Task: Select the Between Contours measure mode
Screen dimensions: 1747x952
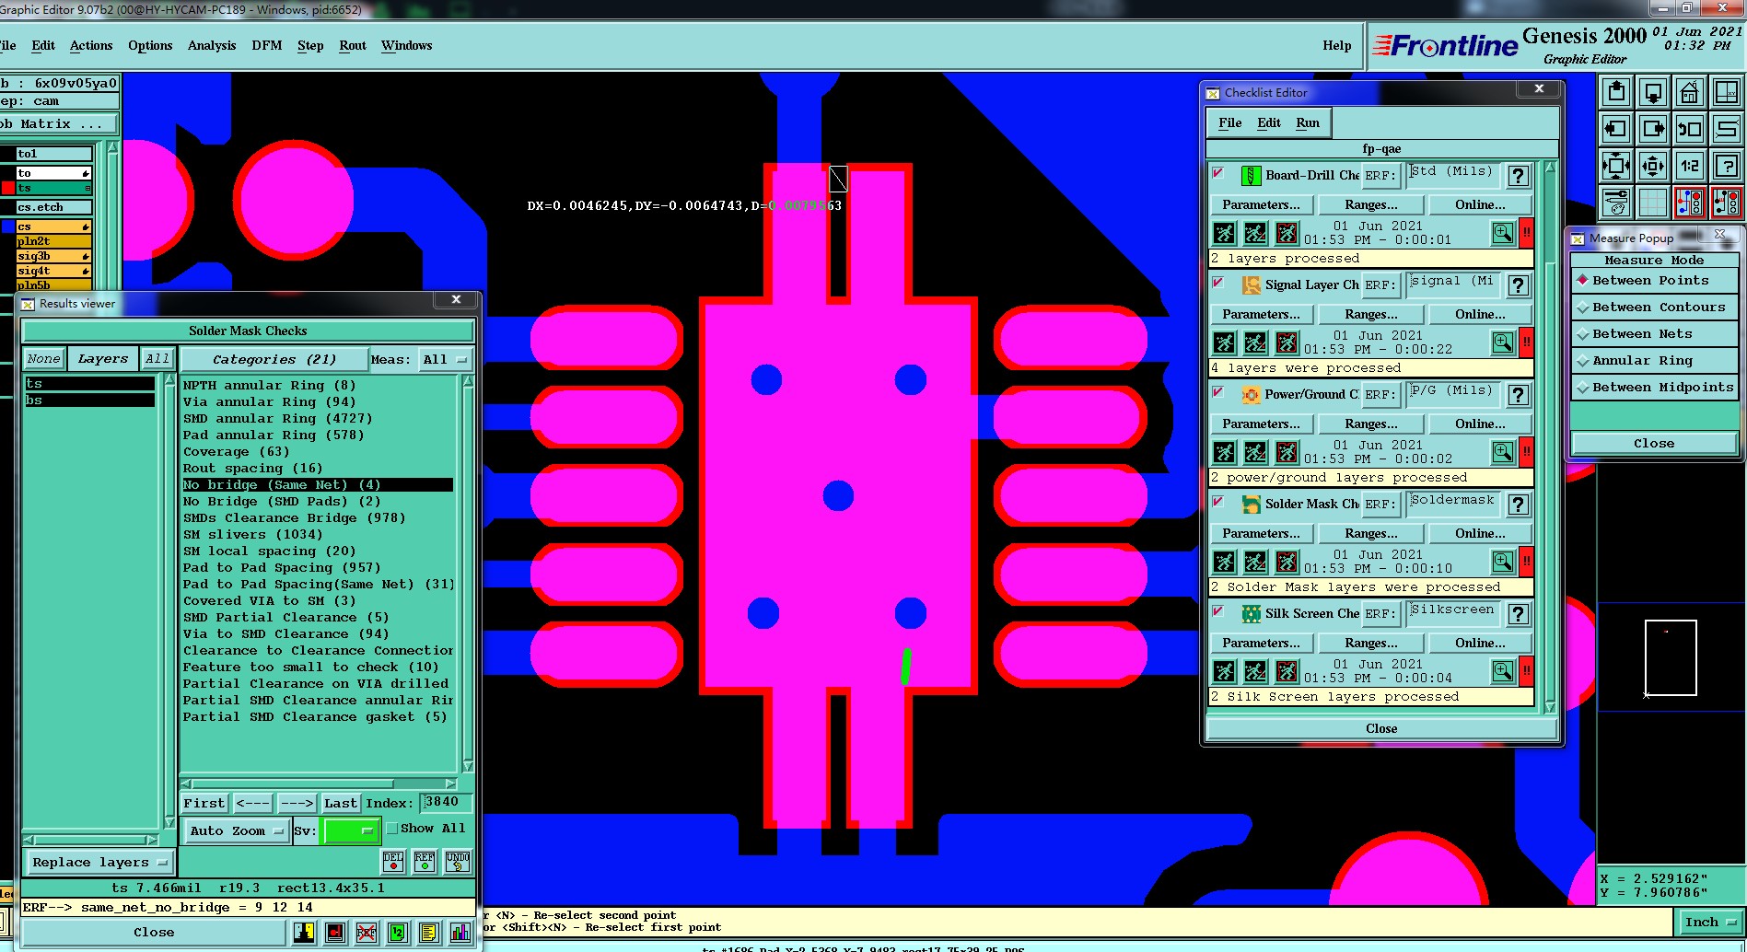Action: point(1653,308)
